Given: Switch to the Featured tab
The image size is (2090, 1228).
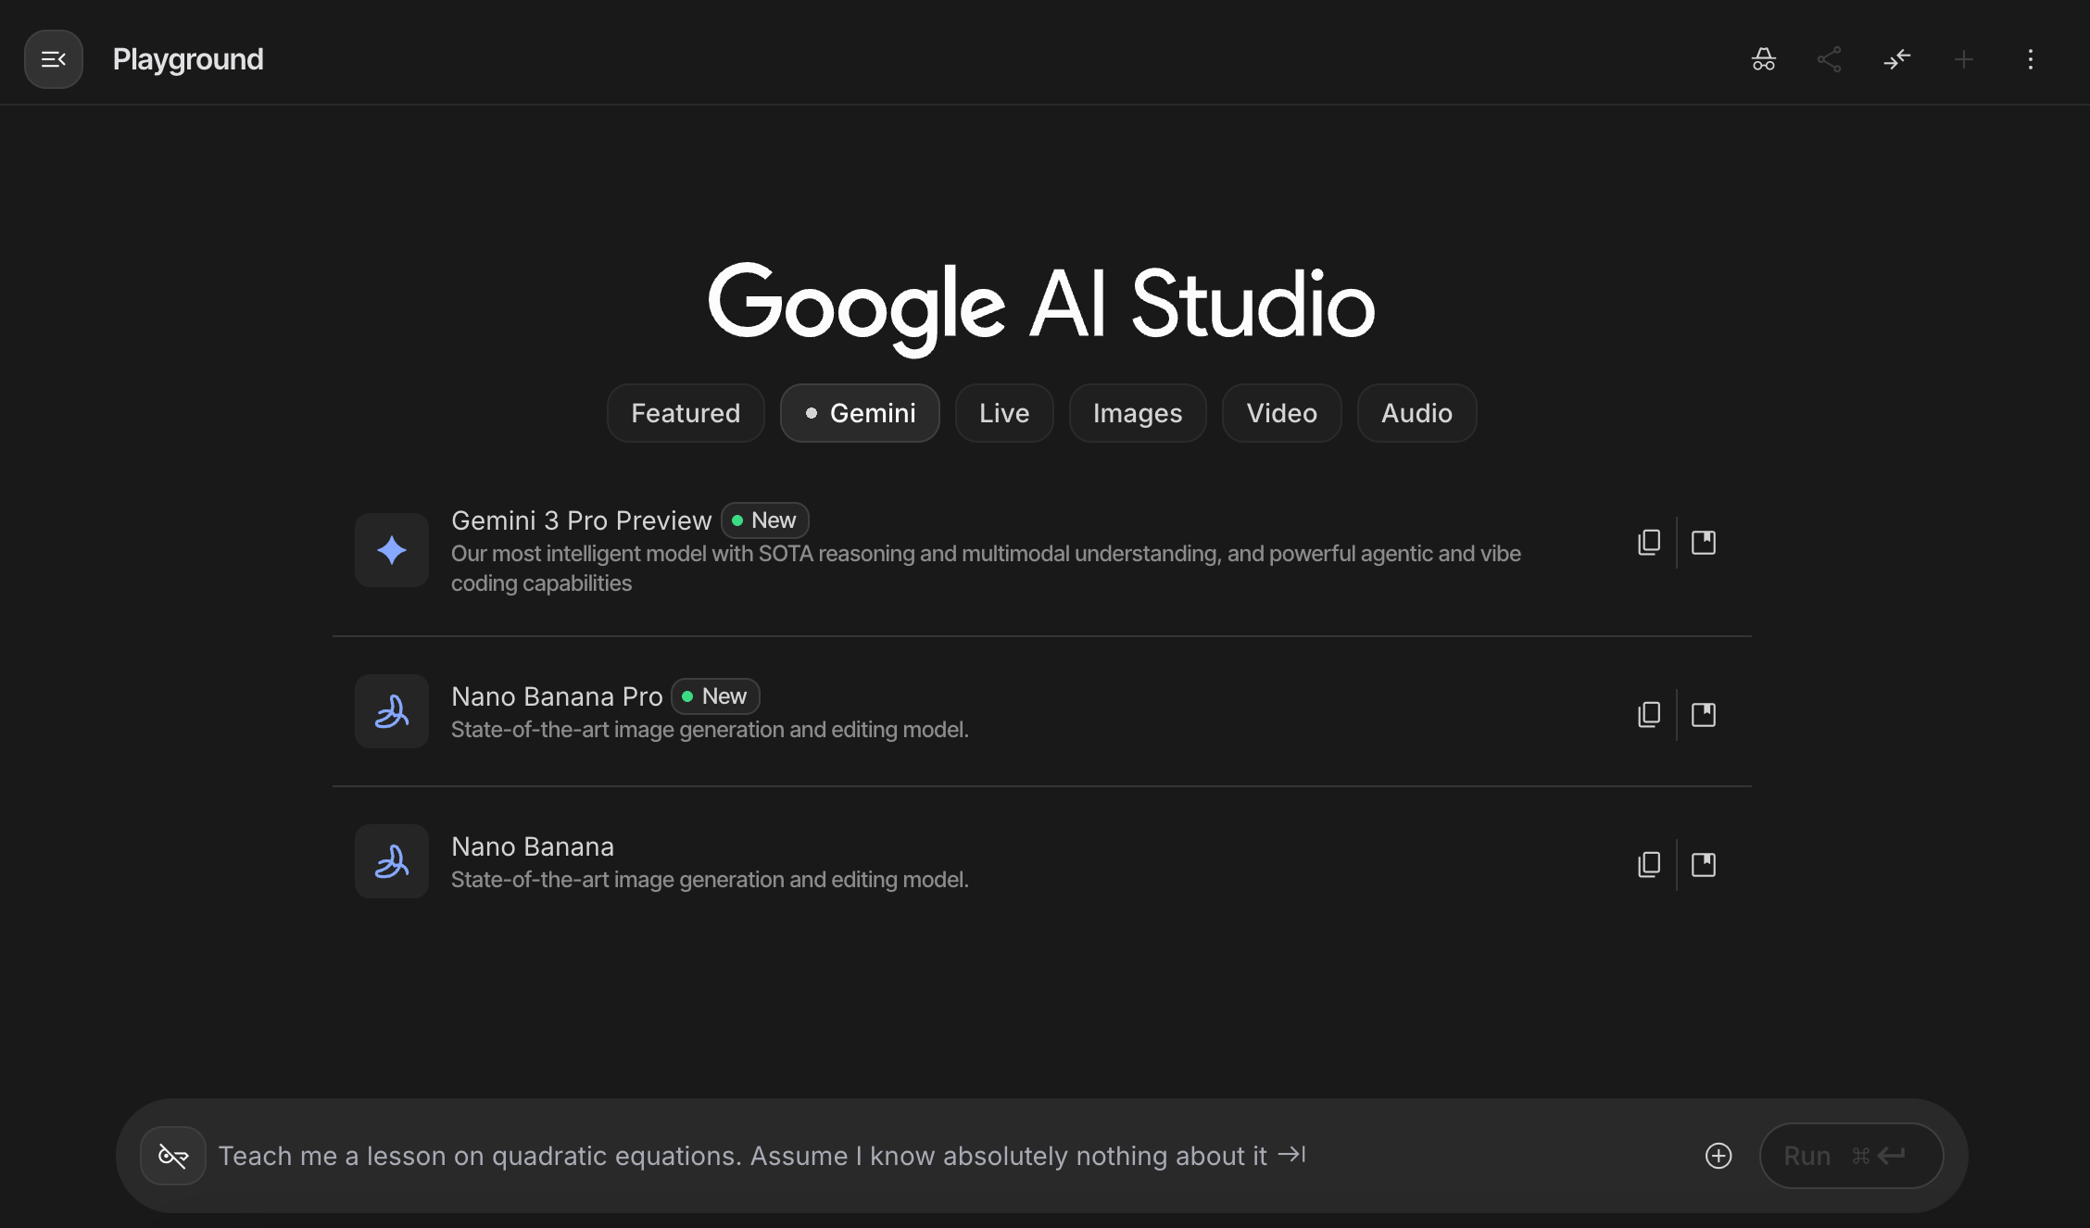Looking at the screenshot, I should (x=686, y=413).
